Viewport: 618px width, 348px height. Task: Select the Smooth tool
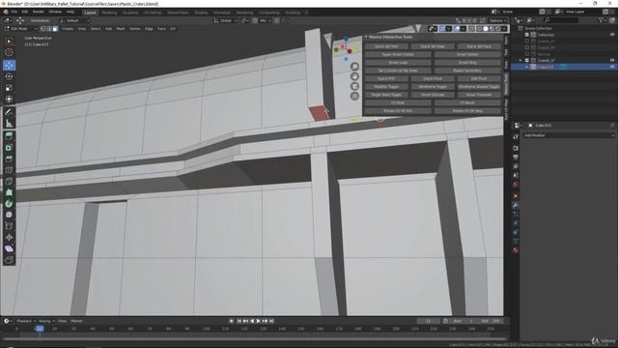click(9, 215)
